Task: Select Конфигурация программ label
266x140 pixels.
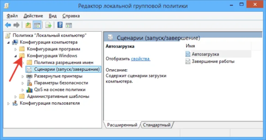Action: point(53,49)
